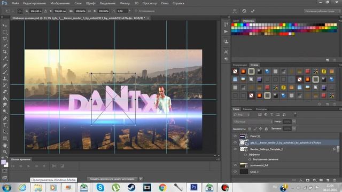342x192 pixels.
Task: Select the Horizontal Type tool
Action: pos(5,125)
